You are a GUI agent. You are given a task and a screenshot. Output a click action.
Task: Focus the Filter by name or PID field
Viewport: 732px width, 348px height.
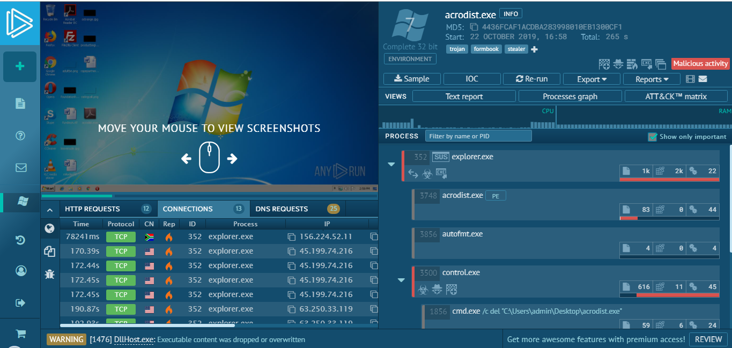tap(478, 136)
